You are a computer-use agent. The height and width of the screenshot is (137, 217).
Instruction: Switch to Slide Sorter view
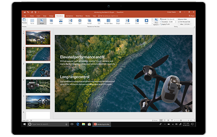pyautogui.click(x=165, y=120)
